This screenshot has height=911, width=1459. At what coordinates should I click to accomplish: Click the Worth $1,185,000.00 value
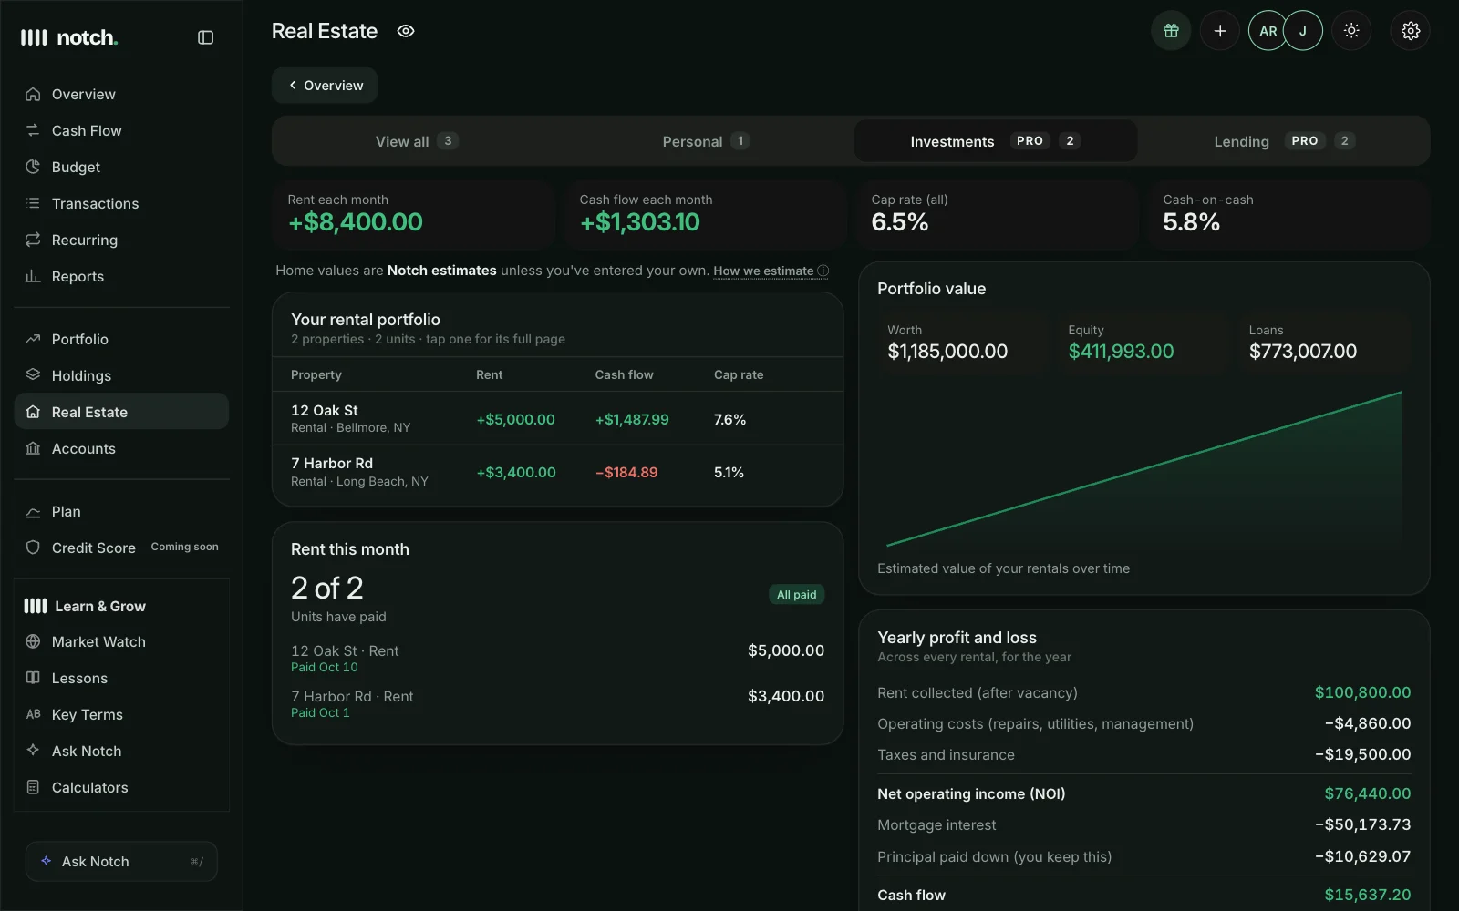coord(947,352)
